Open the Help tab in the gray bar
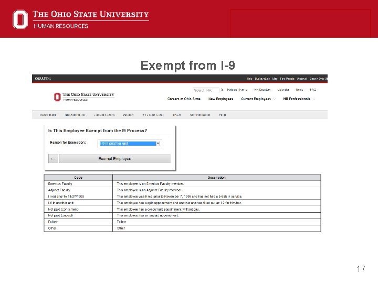 point(223,115)
